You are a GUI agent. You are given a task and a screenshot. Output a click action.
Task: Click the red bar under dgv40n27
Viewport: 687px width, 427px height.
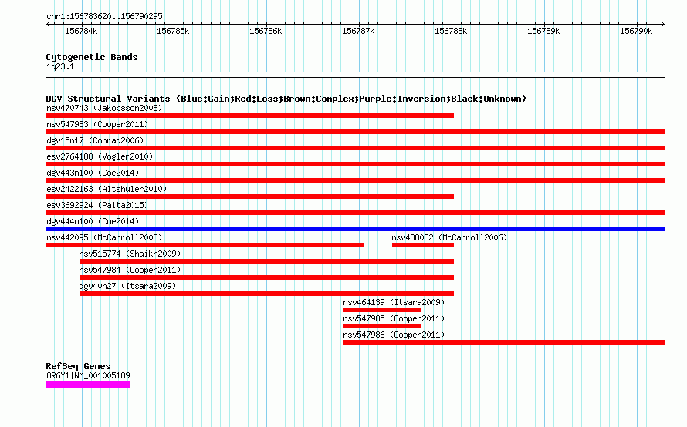click(x=266, y=294)
